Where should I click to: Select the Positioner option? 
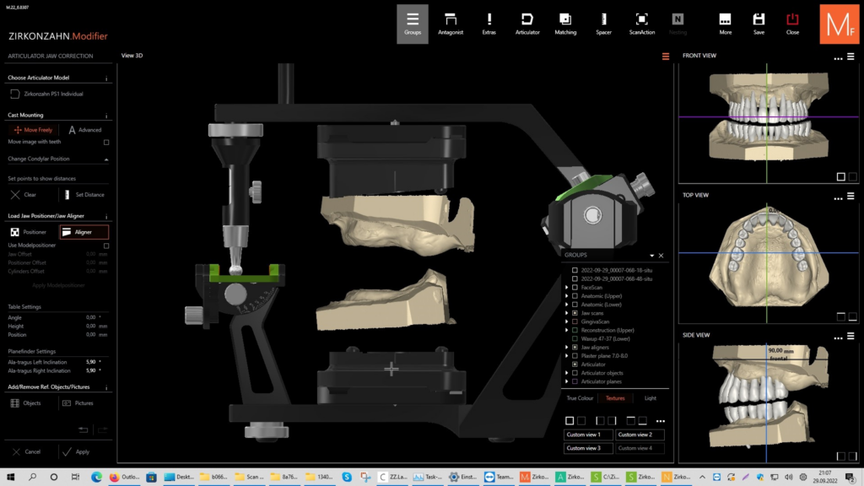coord(29,232)
